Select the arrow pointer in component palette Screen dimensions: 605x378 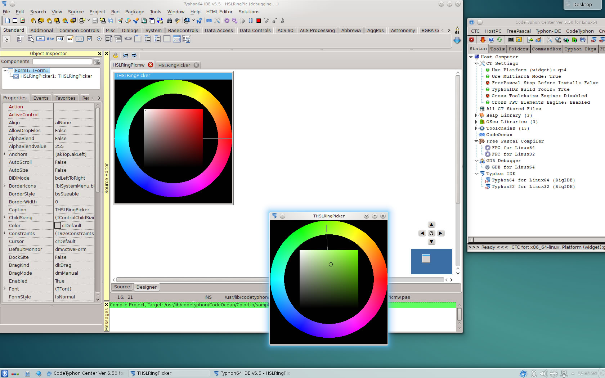click(x=6, y=39)
